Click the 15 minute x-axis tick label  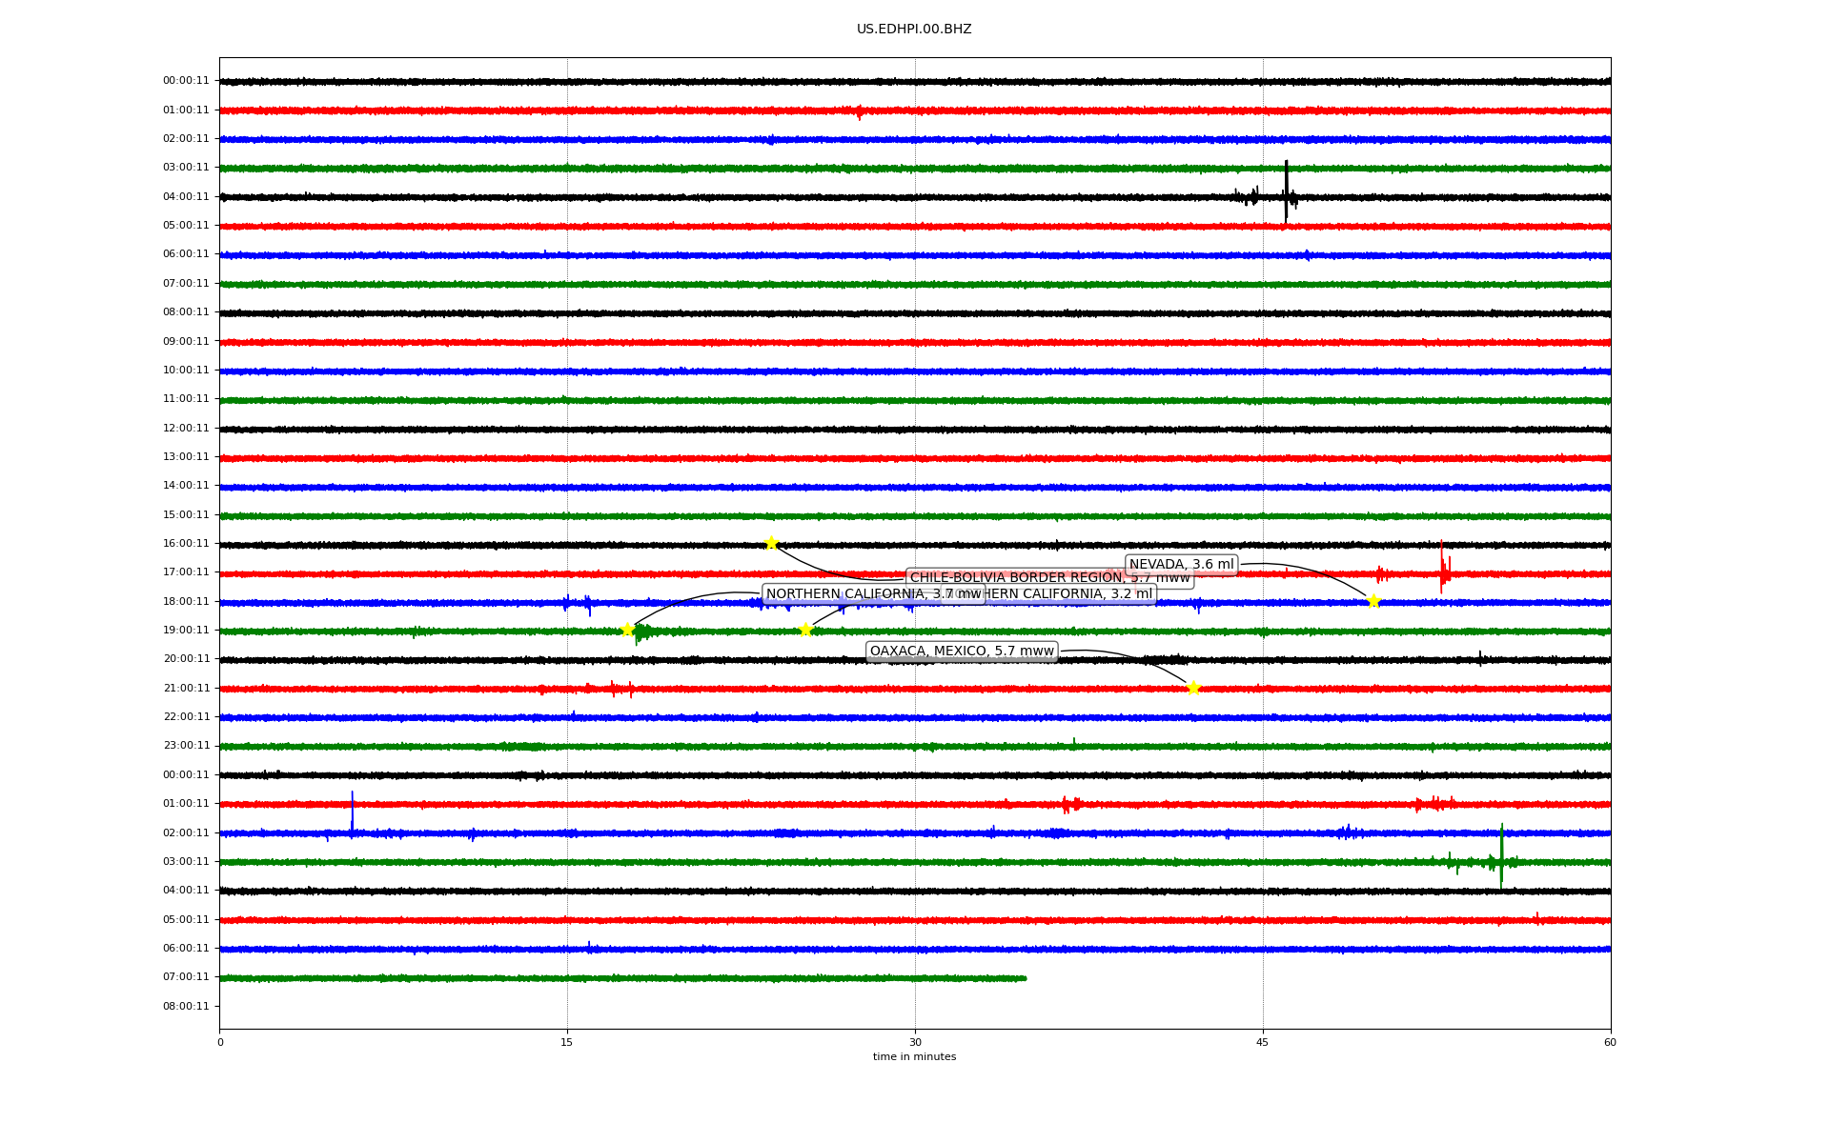click(x=567, y=1042)
